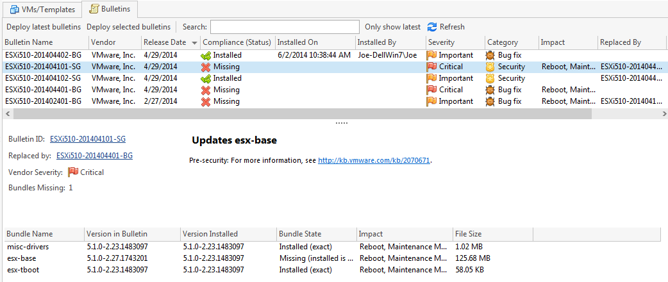The image size is (668, 282).
Task: Click the Refresh arrows icon
Action: pyautogui.click(x=432, y=27)
